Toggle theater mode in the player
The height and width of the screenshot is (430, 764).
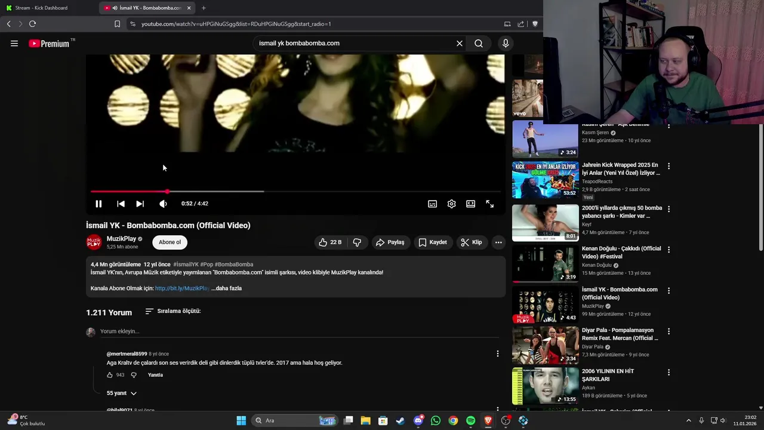[470, 204]
